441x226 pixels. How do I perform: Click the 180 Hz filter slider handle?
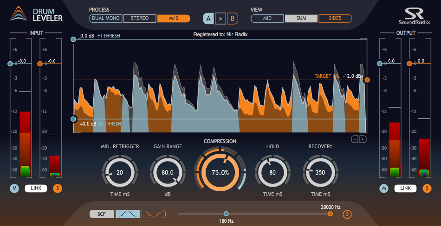click(x=226, y=213)
